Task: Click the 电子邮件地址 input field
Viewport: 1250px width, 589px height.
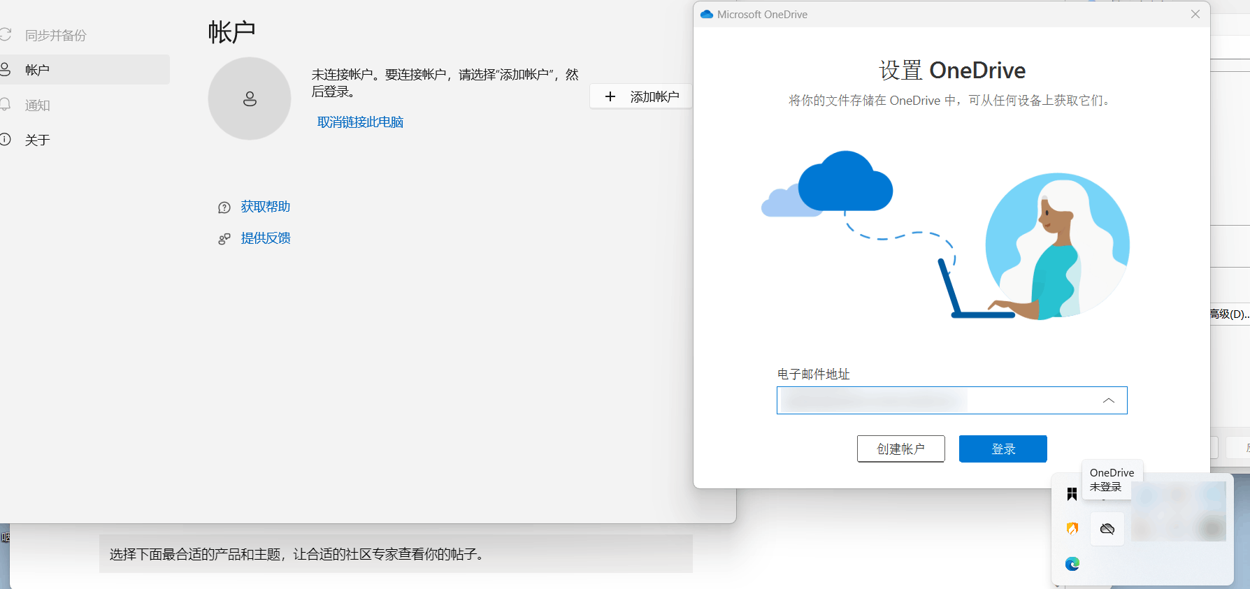Action: tap(951, 400)
